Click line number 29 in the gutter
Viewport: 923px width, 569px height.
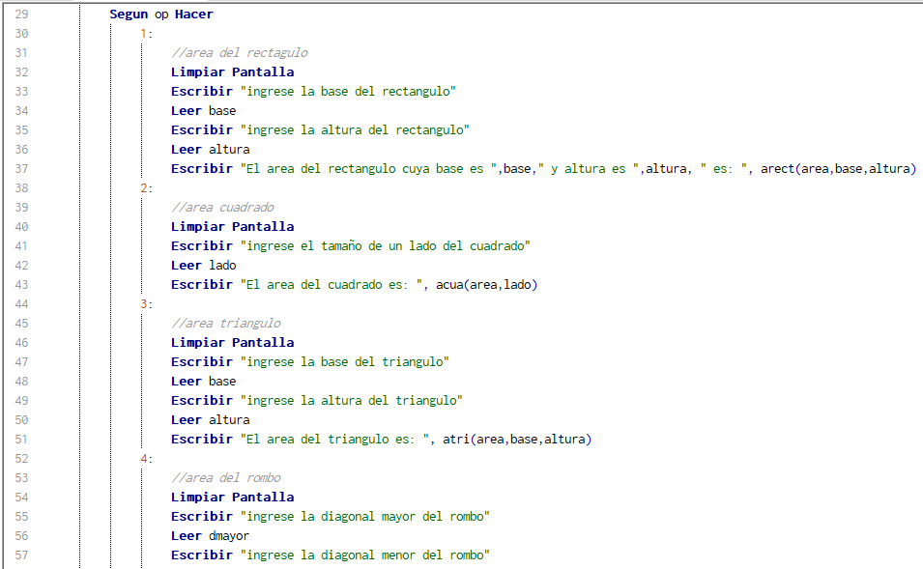21,14
